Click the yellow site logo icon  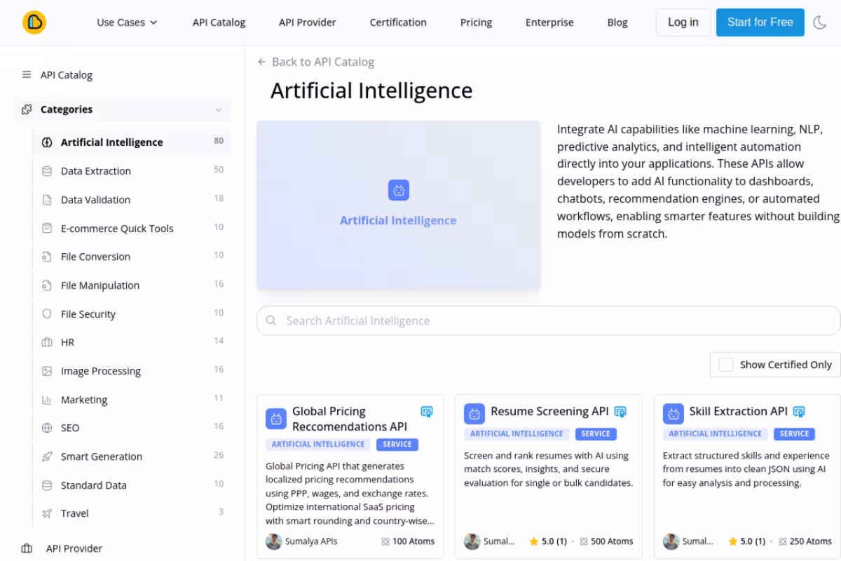click(34, 22)
